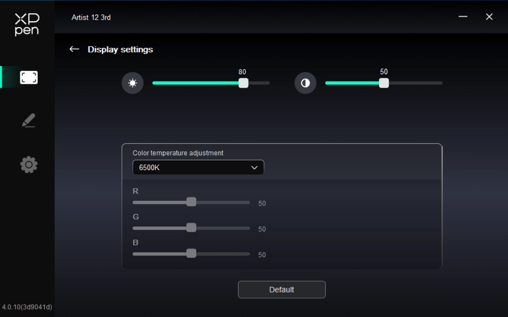Image resolution: width=508 pixels, height=317 pixels.
Task: Click the brightness slider handle at 80
Action: point(243,83)
